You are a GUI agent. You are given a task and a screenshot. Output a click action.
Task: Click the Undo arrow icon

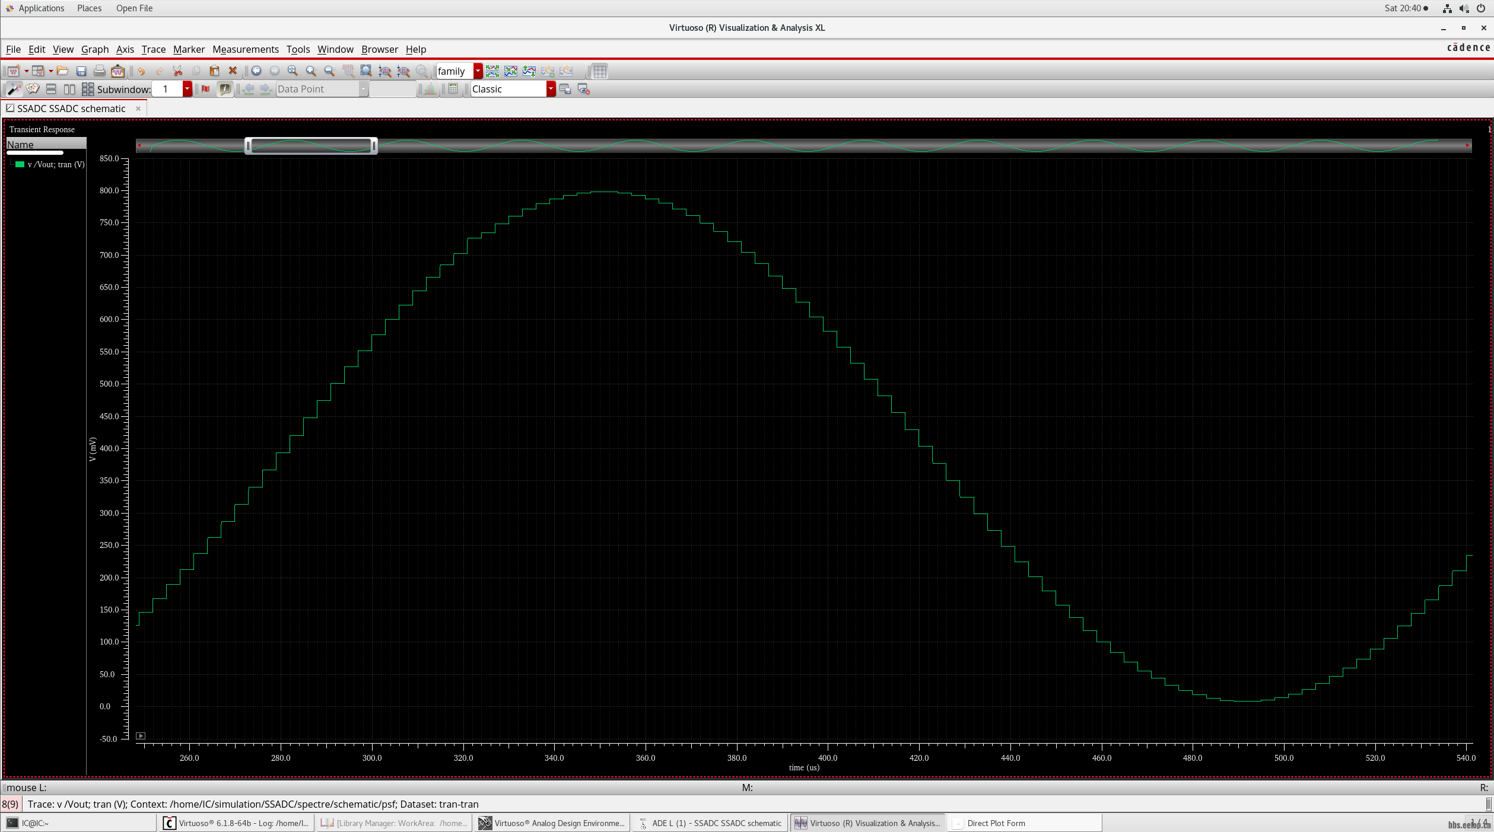(141, 71)
